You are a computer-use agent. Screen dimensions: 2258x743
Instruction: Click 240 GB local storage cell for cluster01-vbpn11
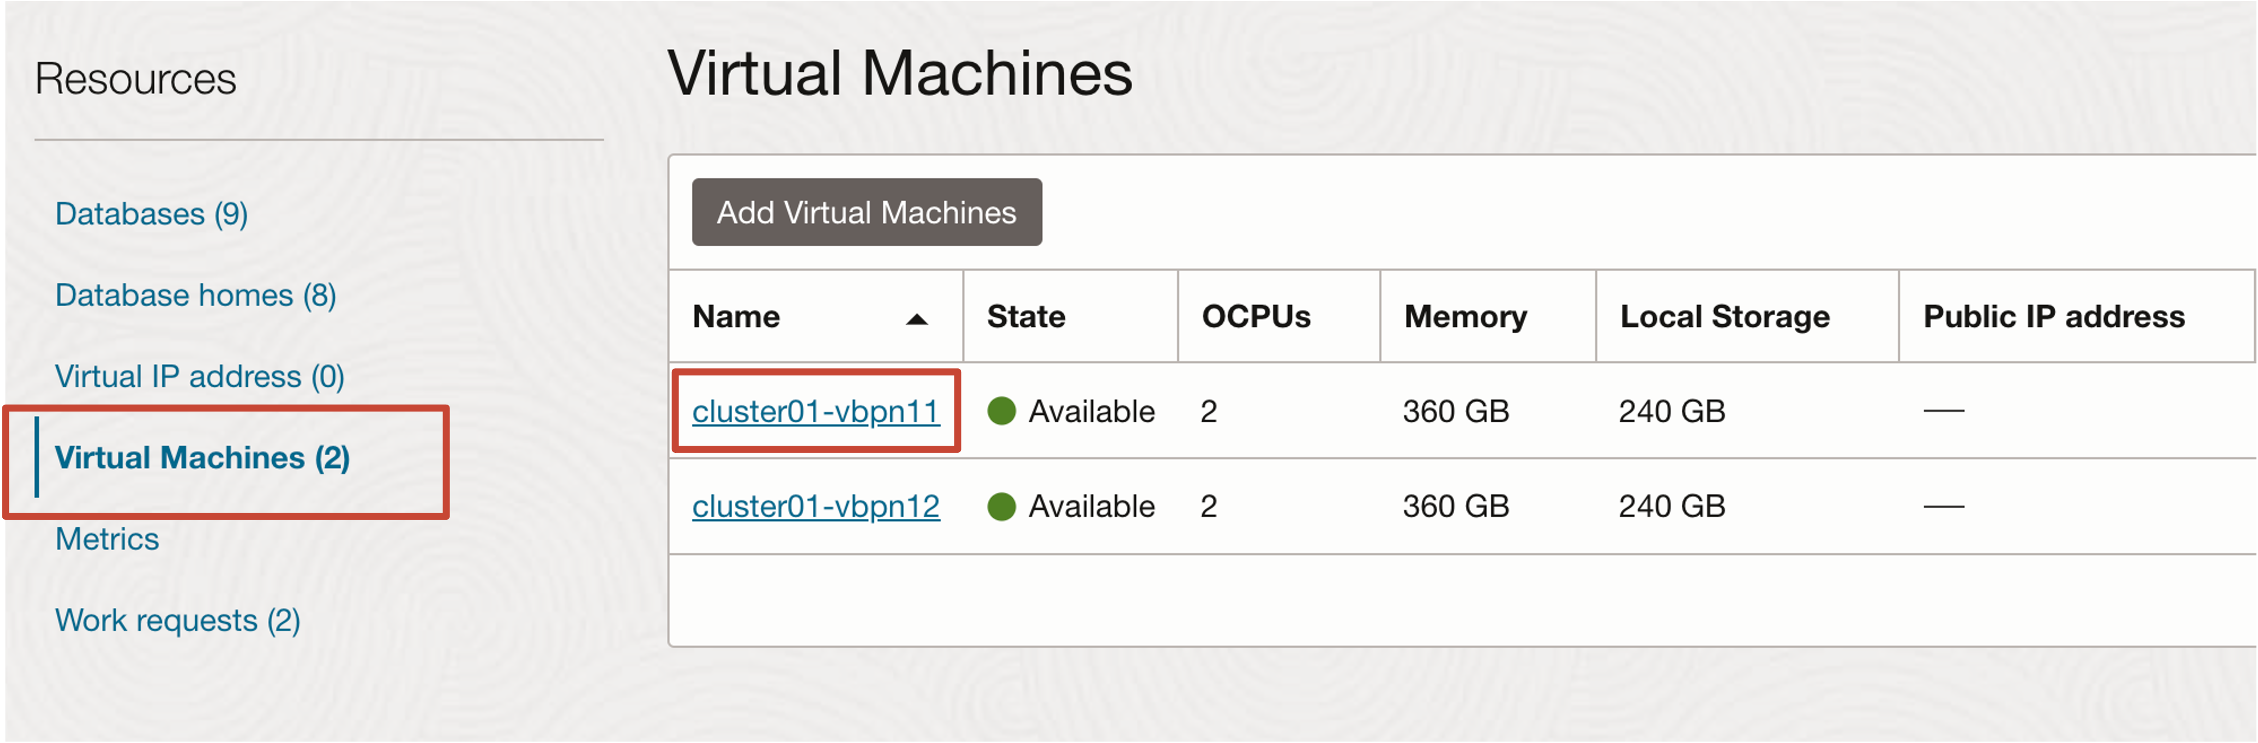(x=1671, y=411)
